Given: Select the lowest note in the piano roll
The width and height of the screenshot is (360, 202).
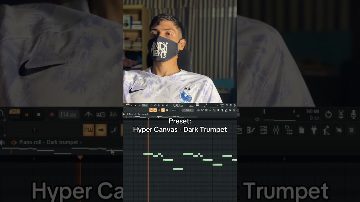Looking at the screenshot, I should [178, 169].
